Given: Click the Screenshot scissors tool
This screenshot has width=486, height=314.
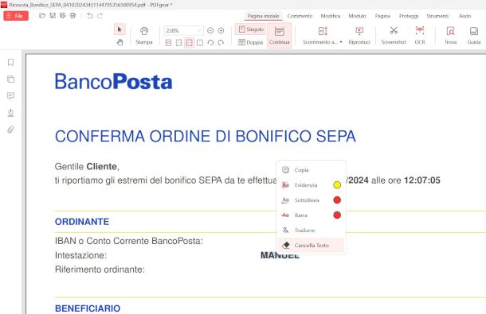Looking at the screenshot, I should coord(394,36).
